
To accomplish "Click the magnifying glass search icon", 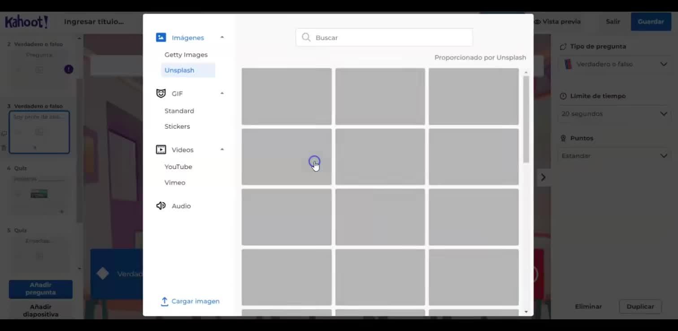I will click(x=306, y=37).
